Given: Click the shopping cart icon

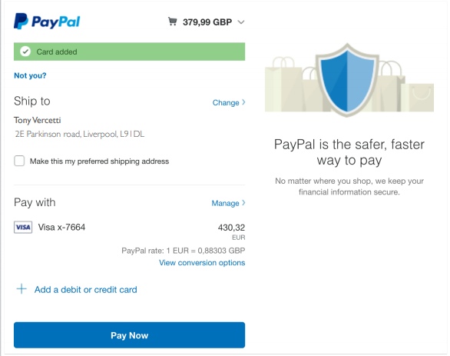Looking at the screenshot, I should point(173,22).
